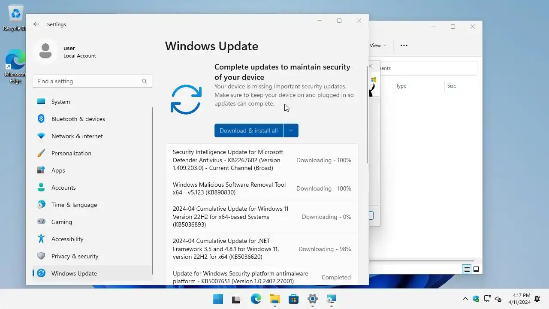Click the large update sync icon
Image resolution: width=549 pixels, height=309 pixels.
(186, 100)
